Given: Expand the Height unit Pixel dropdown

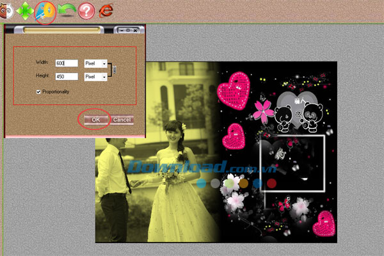Looking at the screenshot, I should click(x=104, y=77).
